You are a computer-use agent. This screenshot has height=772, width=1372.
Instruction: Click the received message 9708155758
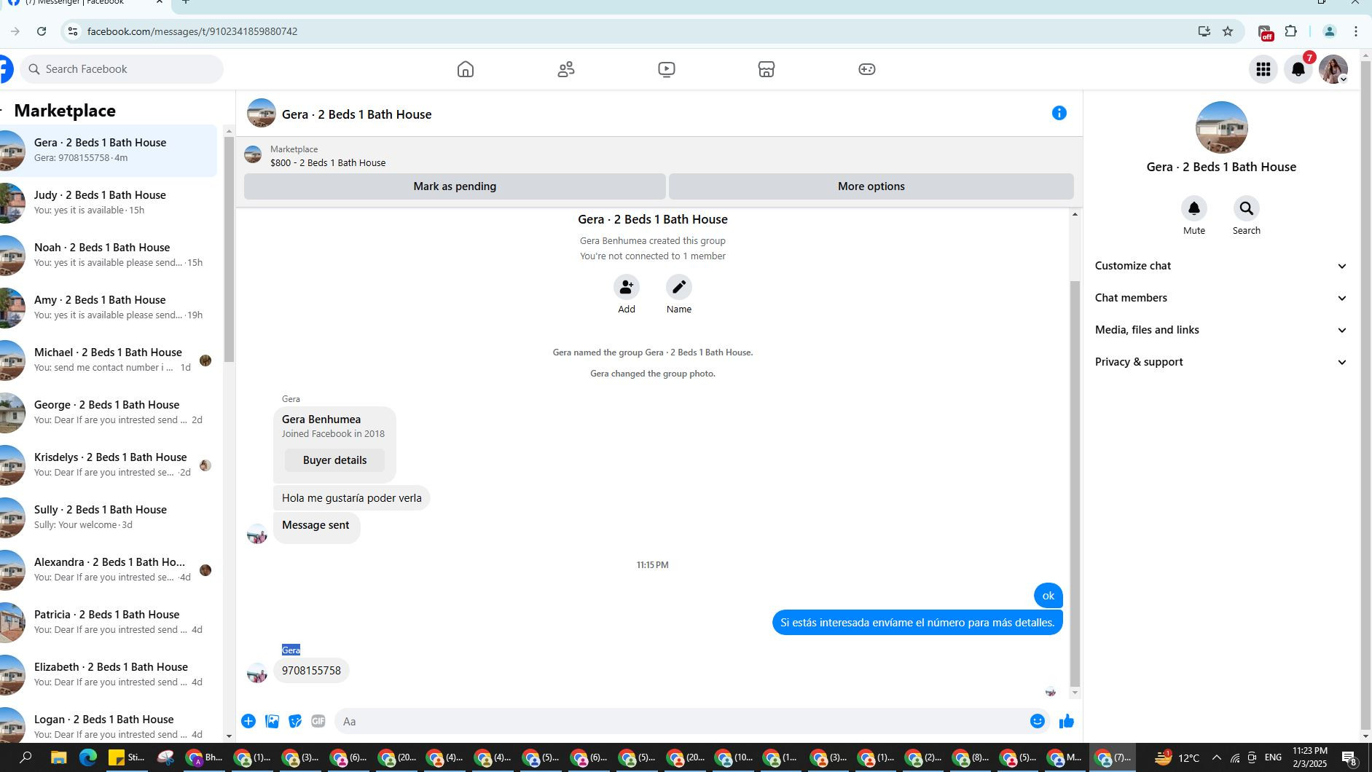tap(311, 671)
